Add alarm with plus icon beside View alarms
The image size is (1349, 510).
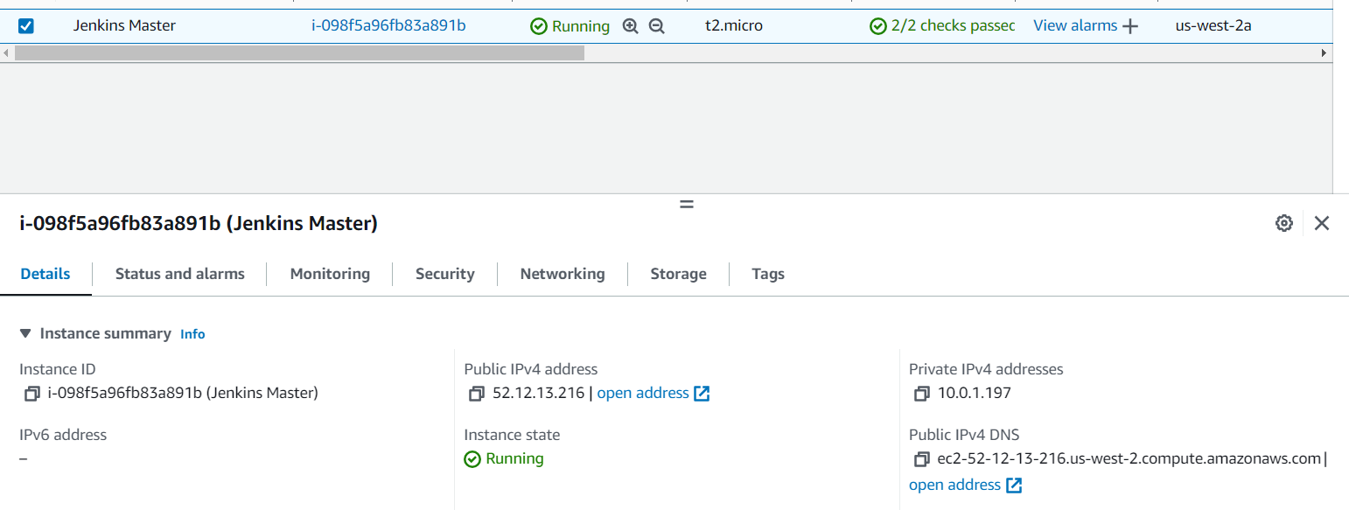tap(1130, 26)
